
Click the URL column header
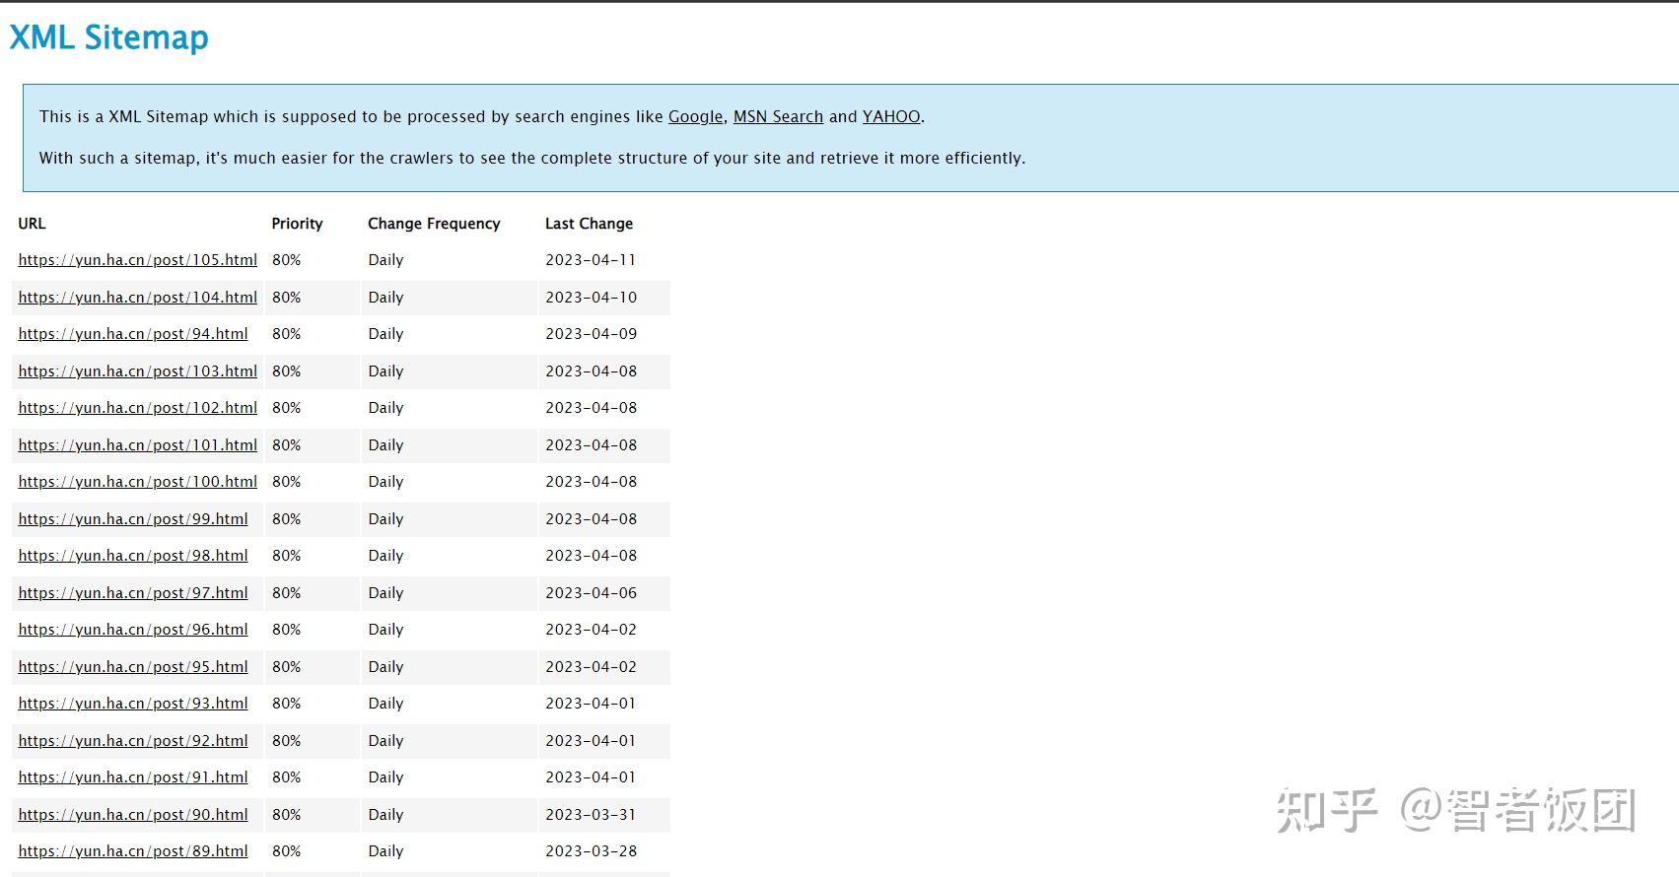pos(32,224)
